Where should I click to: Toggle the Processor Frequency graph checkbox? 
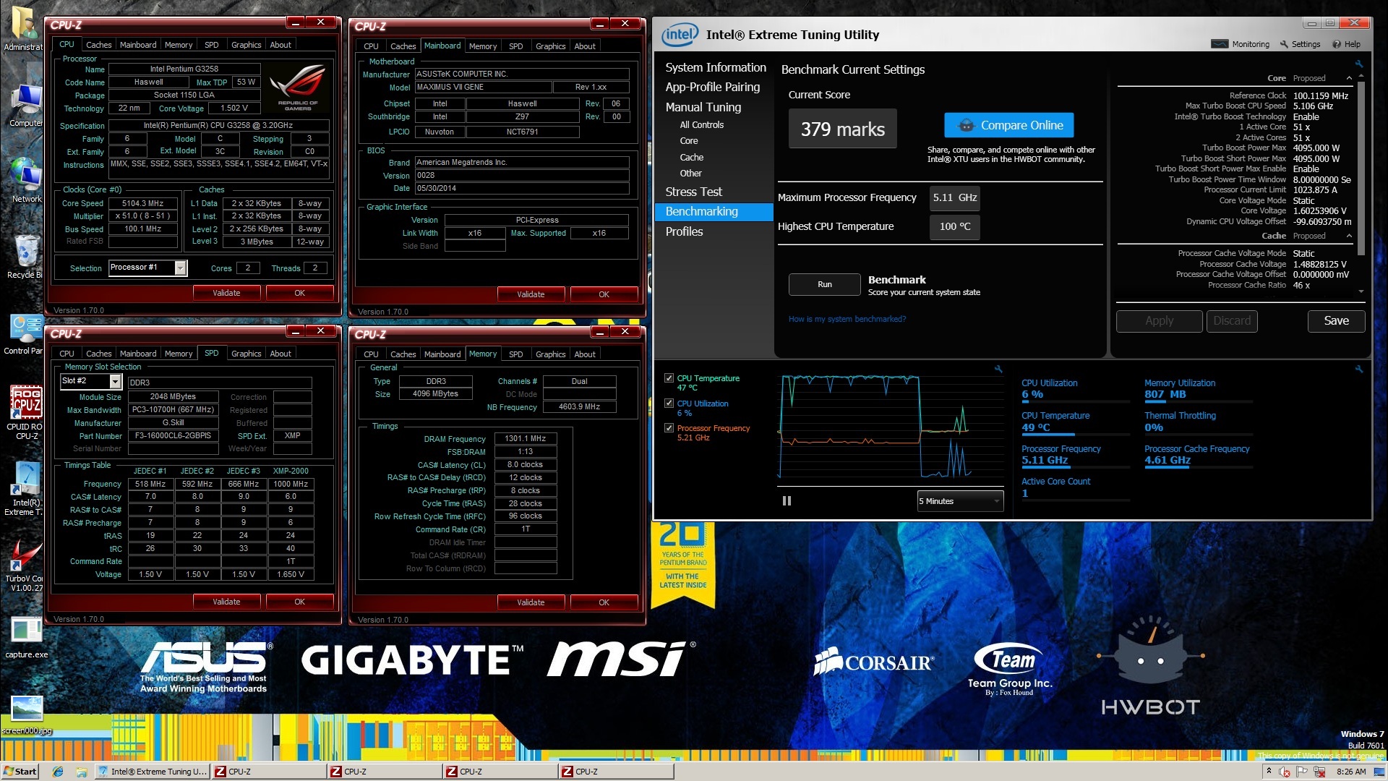(669, 428)
